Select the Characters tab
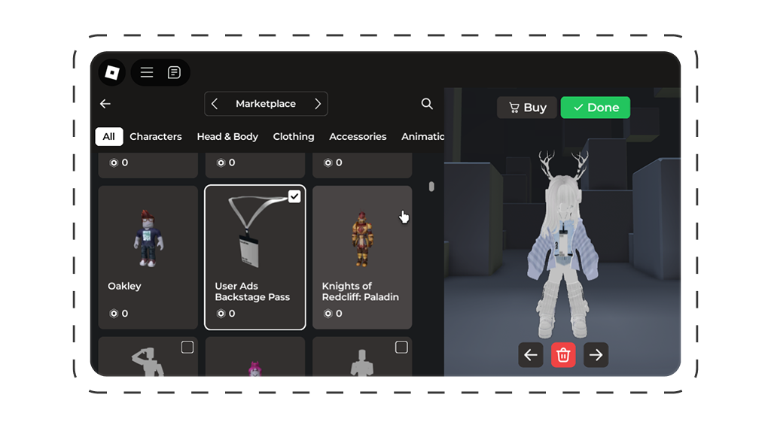771x428 pixels. 155,137
